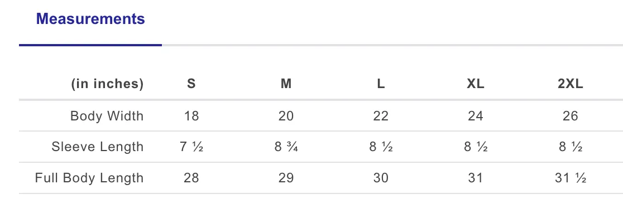Click Body Width value 24 for XL
Viewport: 623px width, 218px height.
click(475, 116)
